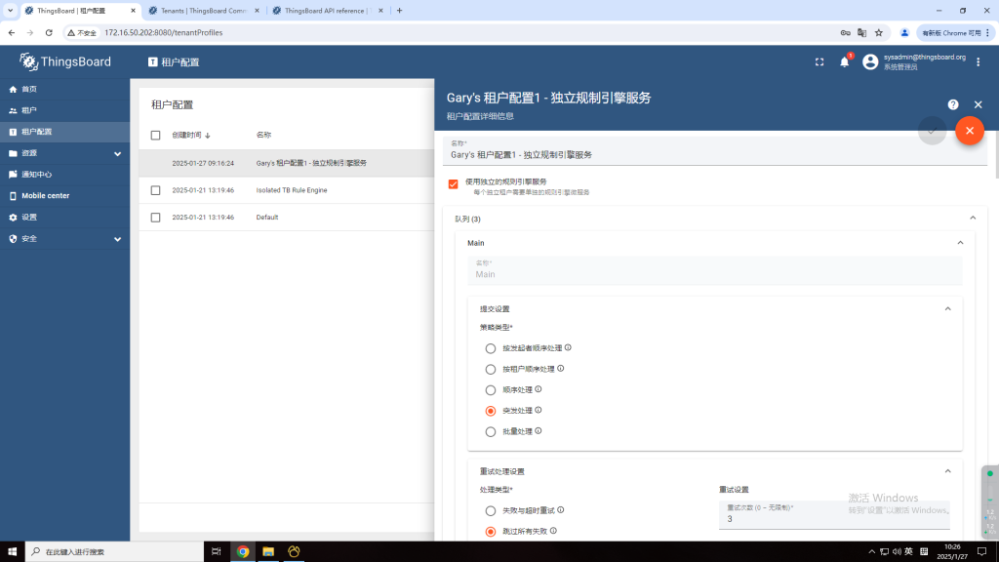Open Gary's 租户配置1 table row

click(287, 163)
